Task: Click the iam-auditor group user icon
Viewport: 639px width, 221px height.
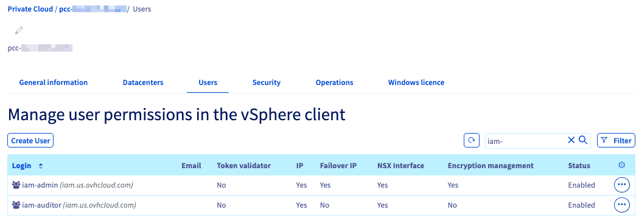Action: pos(16,205)
